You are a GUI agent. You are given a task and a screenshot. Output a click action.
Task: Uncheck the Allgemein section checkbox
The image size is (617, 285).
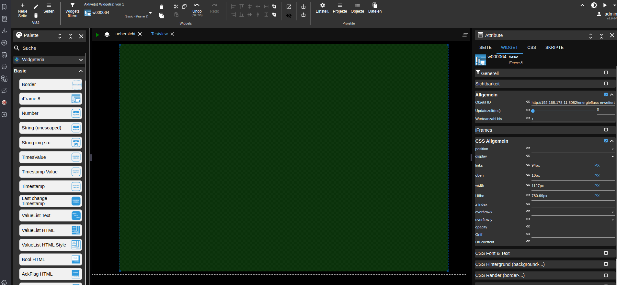(606, 94)
